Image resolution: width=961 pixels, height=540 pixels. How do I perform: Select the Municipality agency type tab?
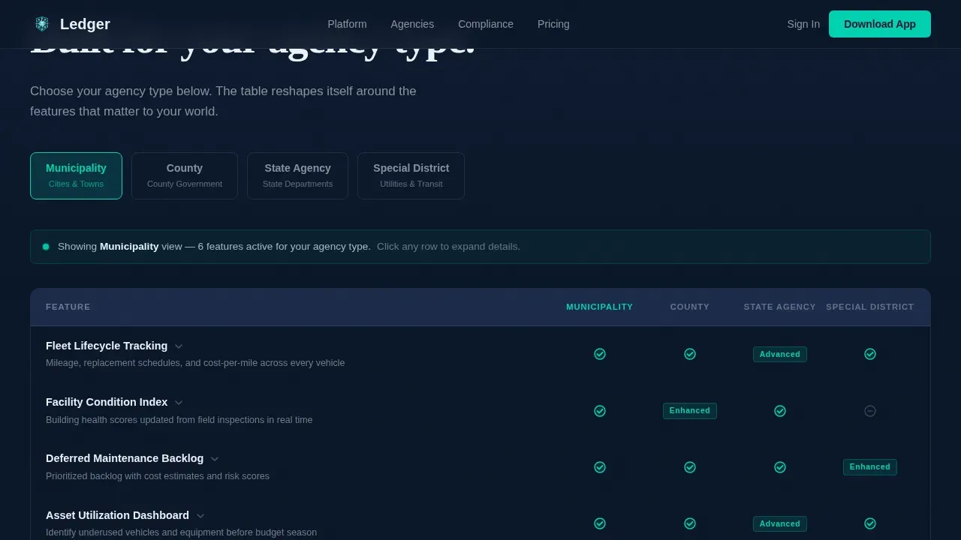76,175
